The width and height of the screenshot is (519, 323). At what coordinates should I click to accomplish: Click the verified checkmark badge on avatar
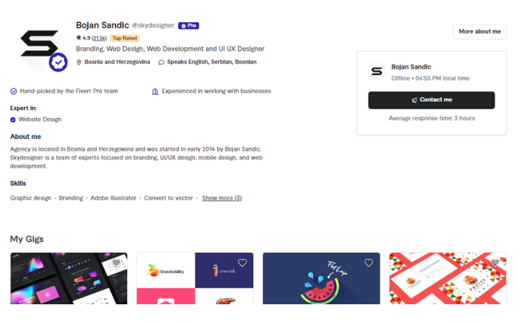pyautogui.click(x=58, y=63)
